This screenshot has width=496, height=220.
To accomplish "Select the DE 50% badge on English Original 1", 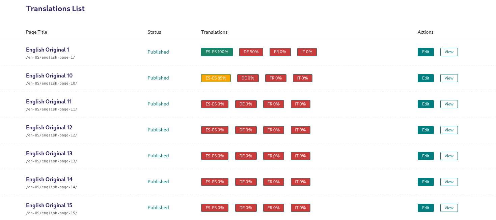I will 251,52.
